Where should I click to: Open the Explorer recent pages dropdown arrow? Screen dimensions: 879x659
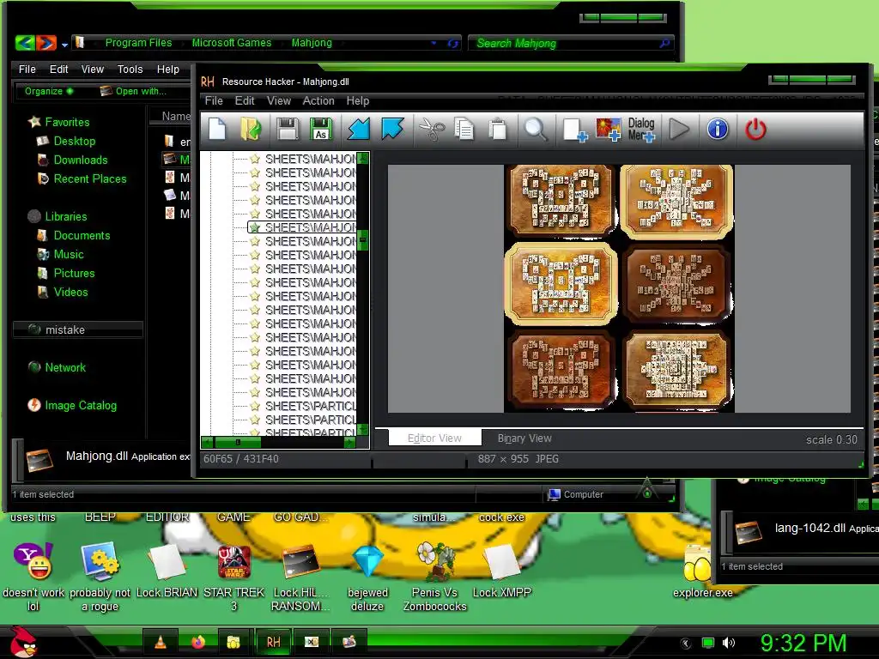click(64, 45)
